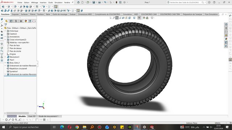
Task: Toggle the view settings monitor icon
Action: coord(152,18)
